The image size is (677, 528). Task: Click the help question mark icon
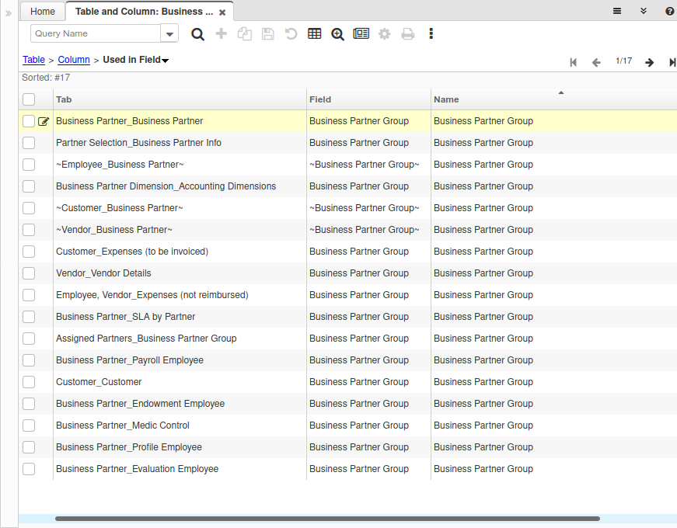(669, 11)
